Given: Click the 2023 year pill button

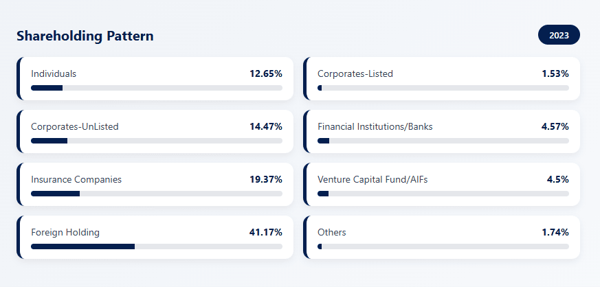Looking at the screenshot, I should (x=559, y=35).
